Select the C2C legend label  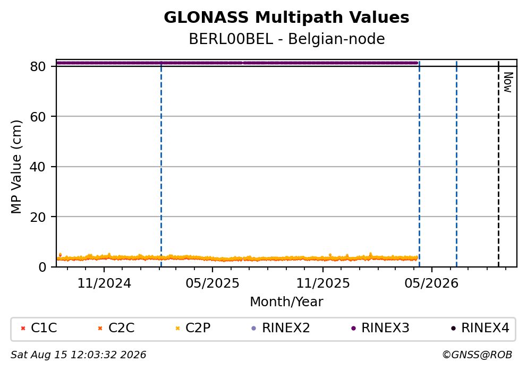click(121, 328)
